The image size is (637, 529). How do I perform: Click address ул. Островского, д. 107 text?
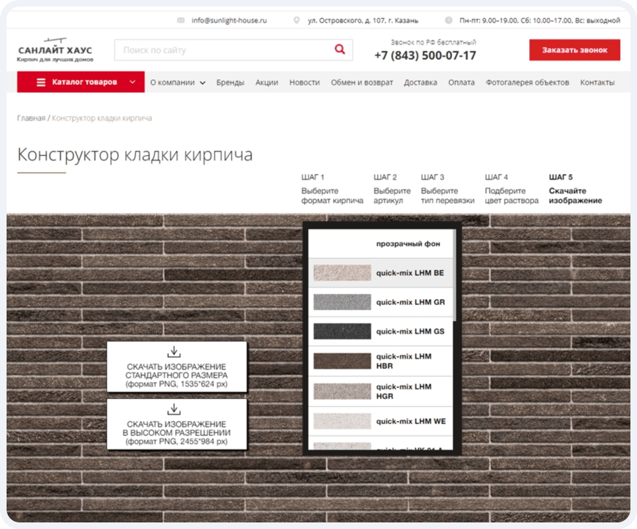pos(363,20)
